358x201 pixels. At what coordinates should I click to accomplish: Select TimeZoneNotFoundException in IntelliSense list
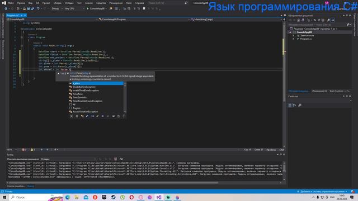[x=96, y=101]
